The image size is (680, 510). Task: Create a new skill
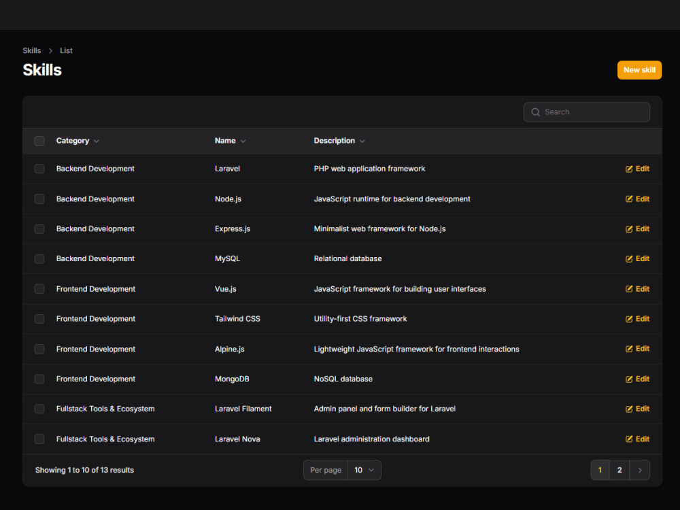point(639,70)
